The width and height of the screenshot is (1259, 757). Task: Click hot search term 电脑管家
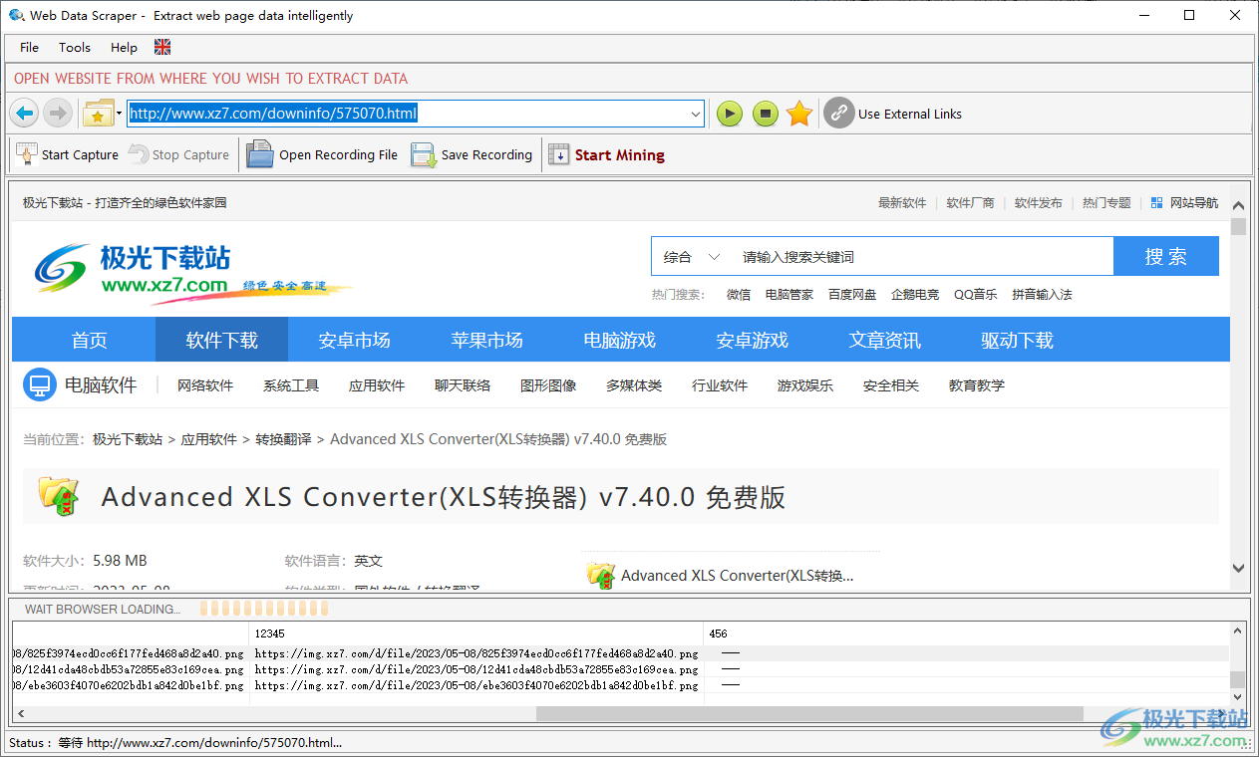(x=789, y=295)
